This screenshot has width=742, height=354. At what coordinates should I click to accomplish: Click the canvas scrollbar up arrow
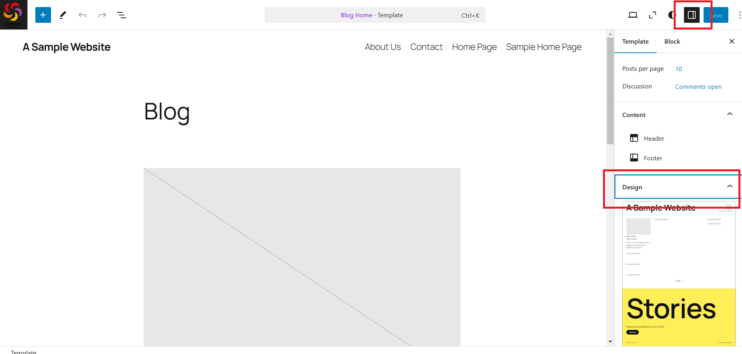tap(610, 34)
